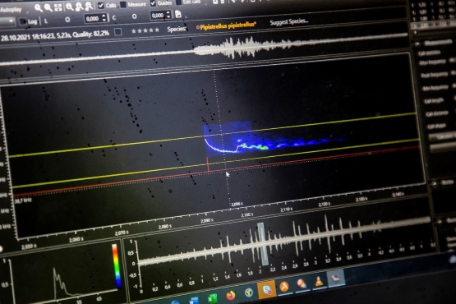Click the C slider handle
Image resolution: width=456 pixels, height=304 pixels.
coord(134,16)
